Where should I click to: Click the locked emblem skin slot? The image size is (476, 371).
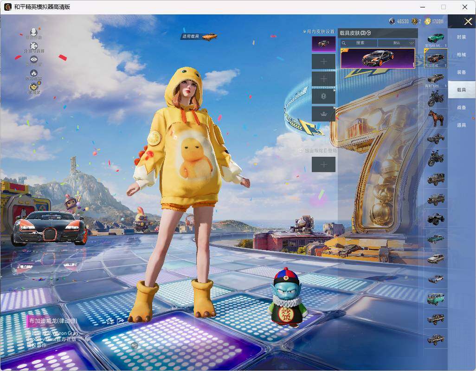[x=324, y=96]
